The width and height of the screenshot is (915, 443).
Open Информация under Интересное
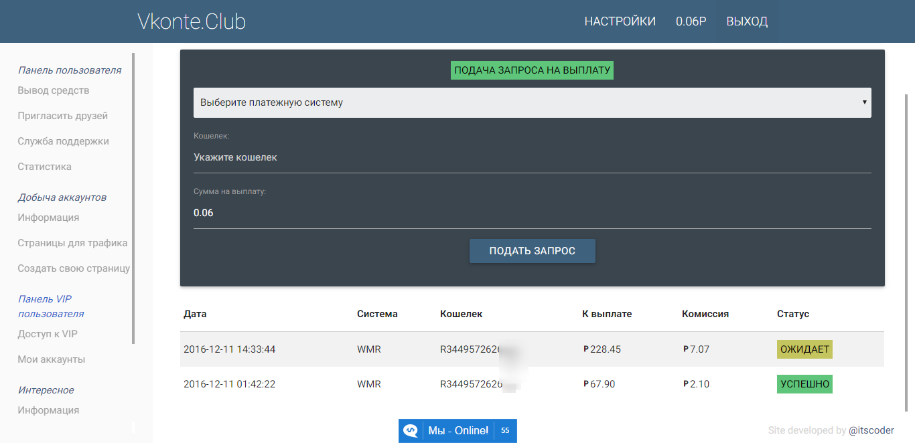48,410
